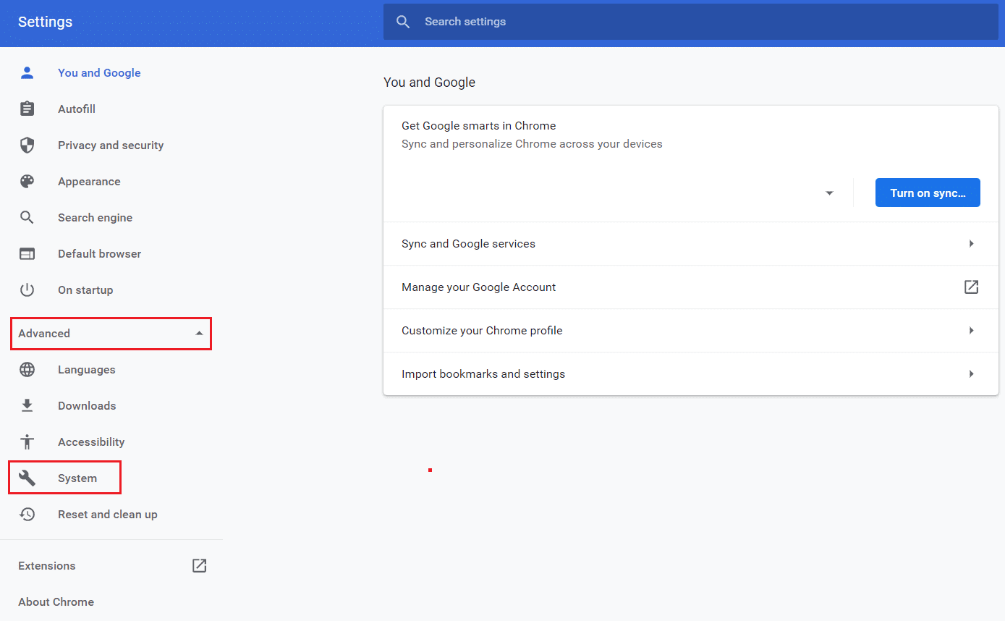This screenshot has height=621, width=1005.
Task: Click the Accessibility icon
Action: coord(27,442)
